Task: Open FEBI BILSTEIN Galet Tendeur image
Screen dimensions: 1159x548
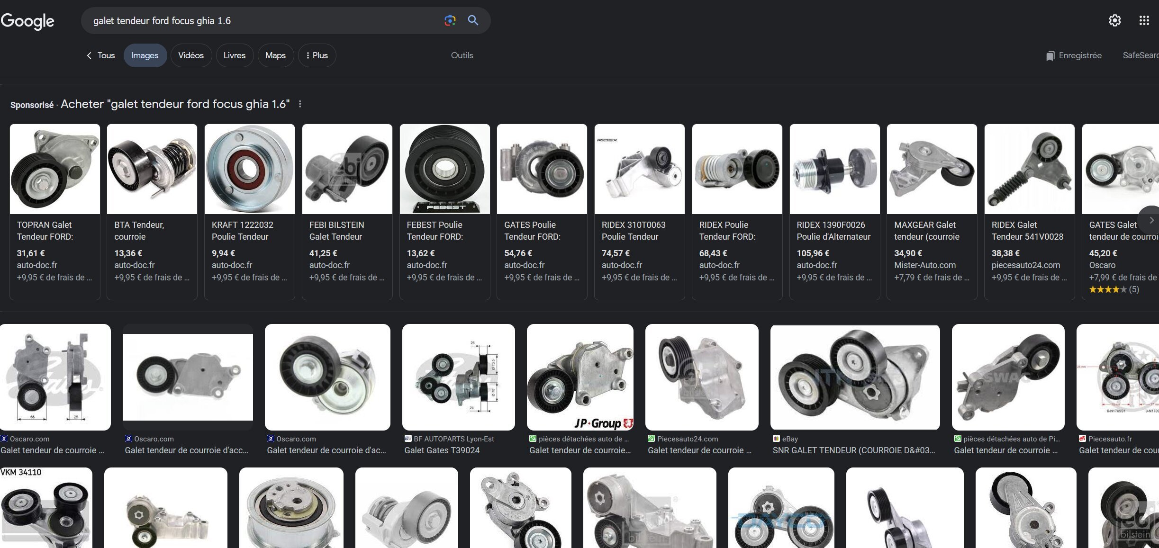Action: (x=347, y=169)
